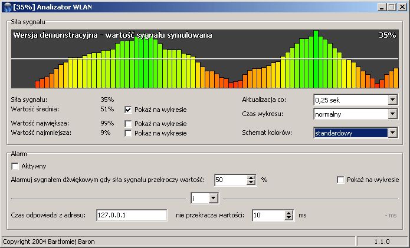Click the address field with 127.0.0.1
Screen dimensions: 410x248
[x=132, y=215]
